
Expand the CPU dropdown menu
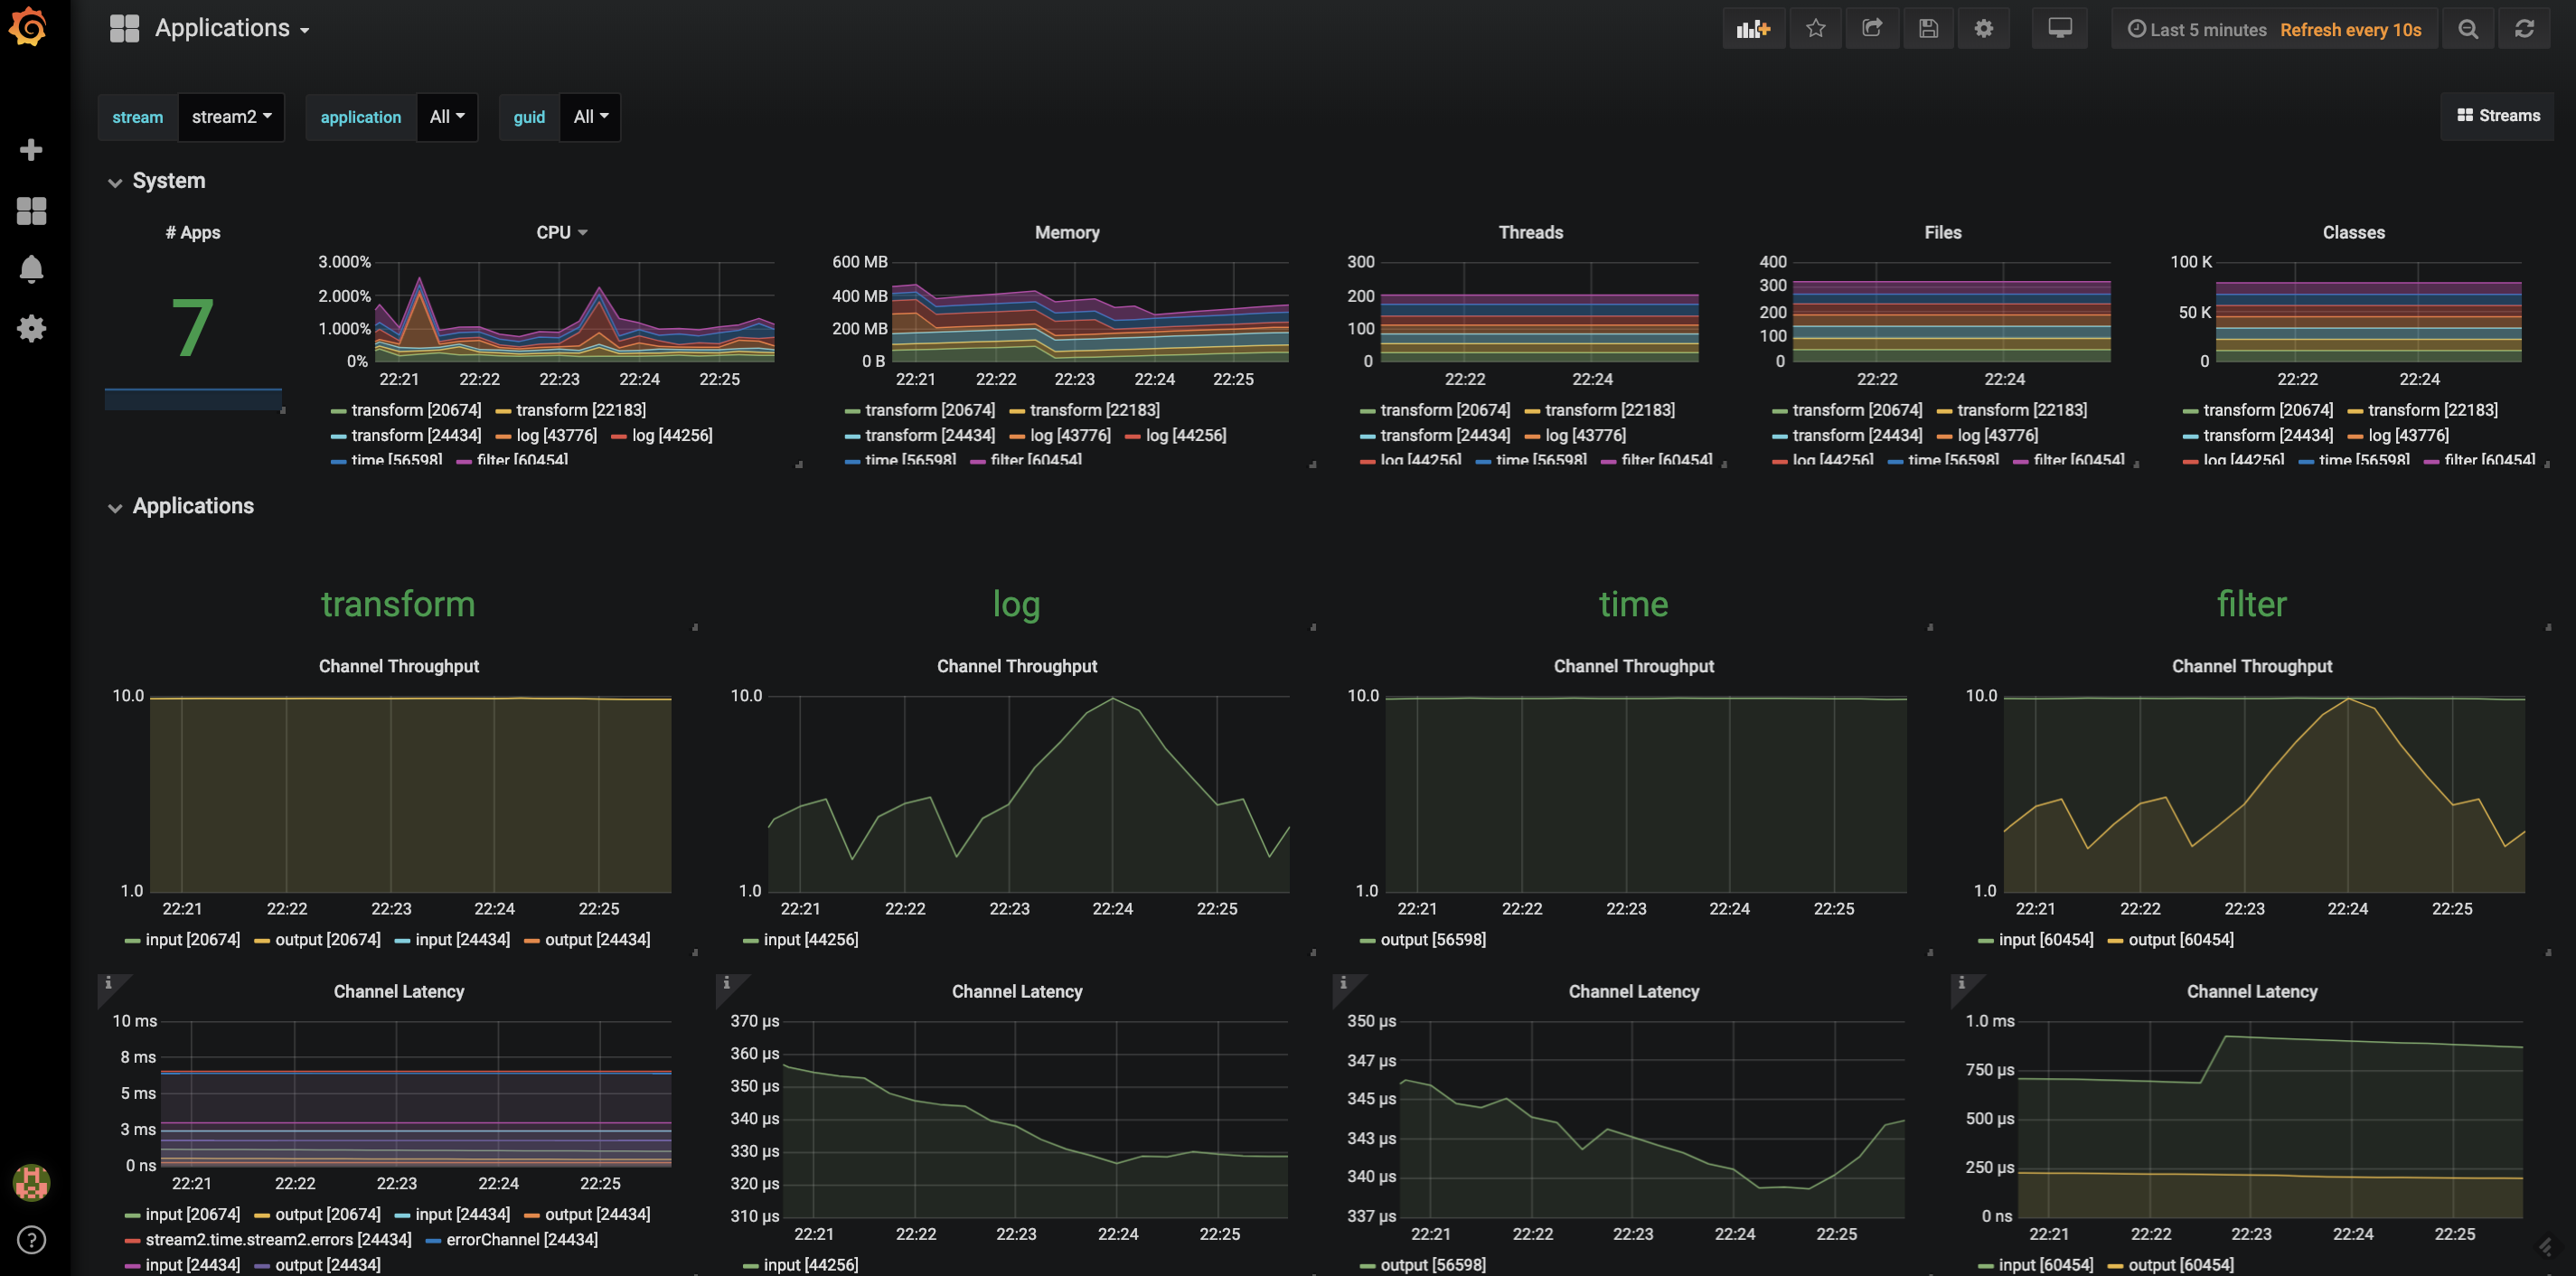[x=557, y=233]
